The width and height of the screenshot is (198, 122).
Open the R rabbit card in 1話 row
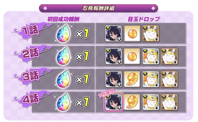click(151, 33)
